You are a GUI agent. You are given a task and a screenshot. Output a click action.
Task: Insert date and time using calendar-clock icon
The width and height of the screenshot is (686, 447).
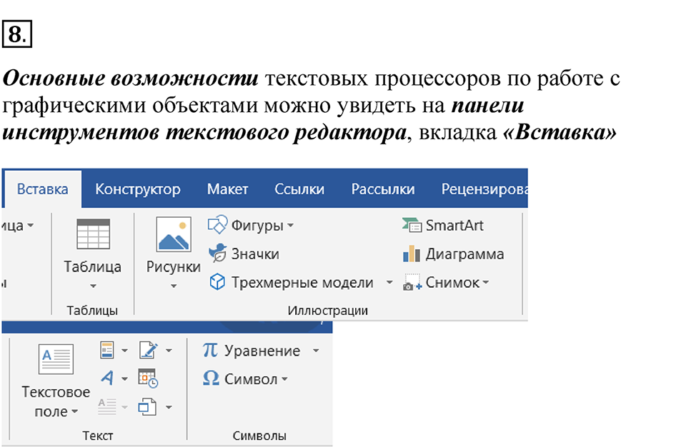[x=147, y=378]
